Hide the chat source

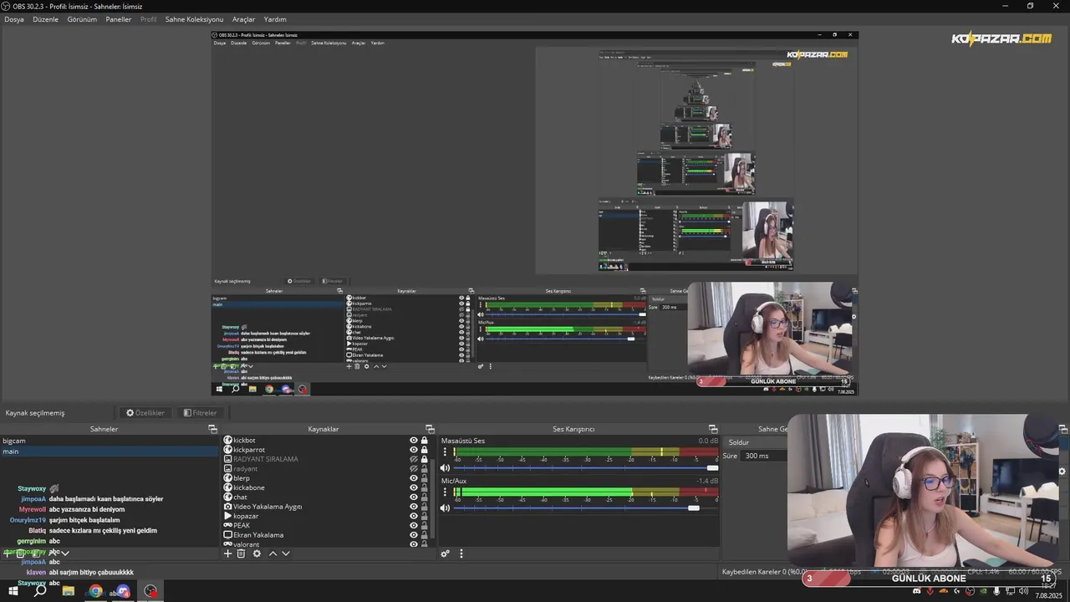[413, 497]
